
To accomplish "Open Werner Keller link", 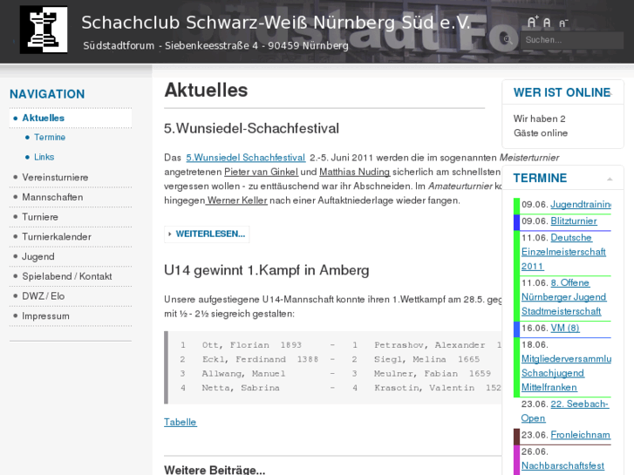I will point(236,200).
